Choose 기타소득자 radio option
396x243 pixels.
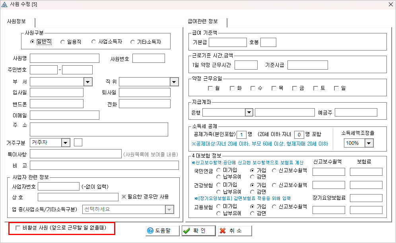pos(132,42)
